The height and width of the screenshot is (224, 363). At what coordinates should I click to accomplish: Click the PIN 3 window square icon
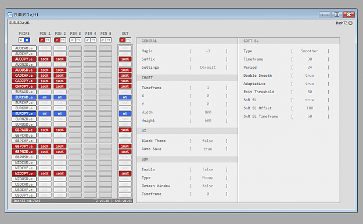(x=78, y=40)
